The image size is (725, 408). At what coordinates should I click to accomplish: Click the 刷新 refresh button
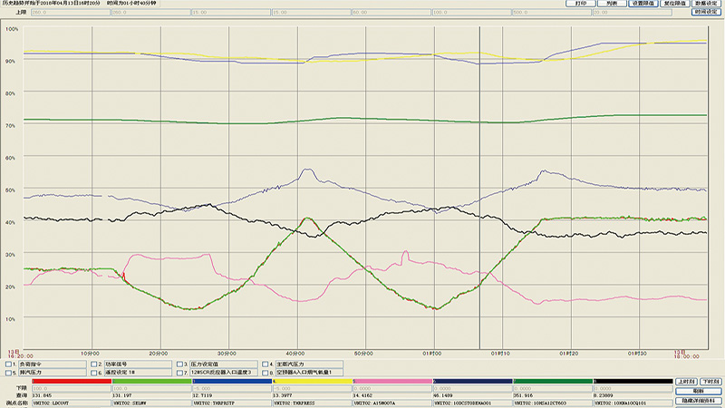[698, 391]
